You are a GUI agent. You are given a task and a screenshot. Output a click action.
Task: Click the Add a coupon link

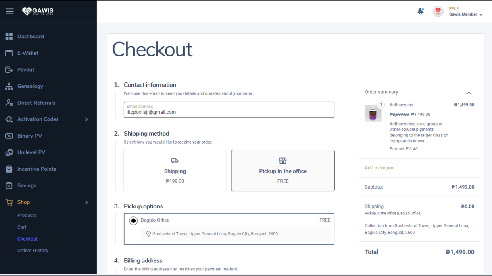tap(379, 168)
